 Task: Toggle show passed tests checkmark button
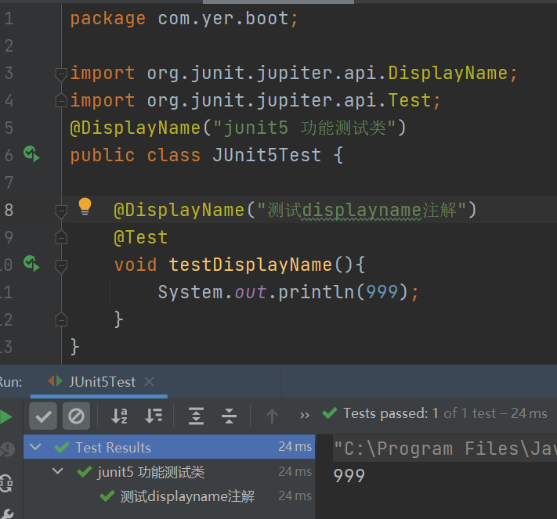[43, 416]
